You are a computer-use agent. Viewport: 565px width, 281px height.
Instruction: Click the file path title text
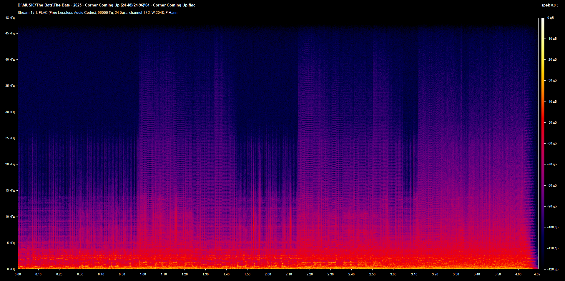pyautogui.click(x=107, y=5)
